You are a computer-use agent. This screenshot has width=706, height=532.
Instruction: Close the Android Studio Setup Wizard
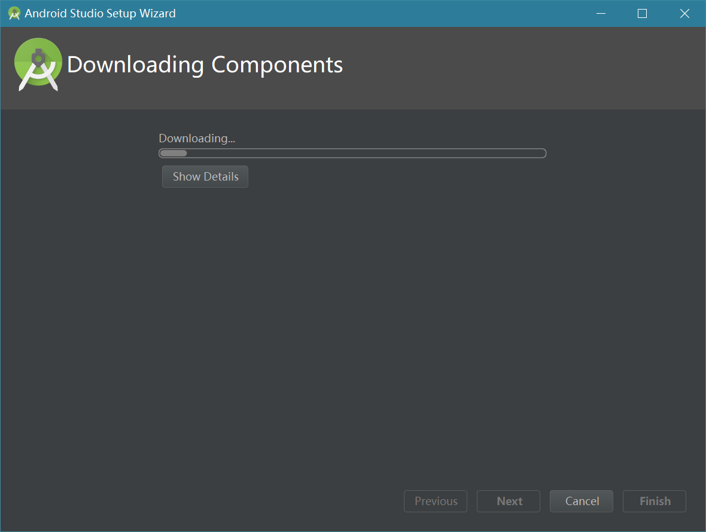(x=684, y=13)
